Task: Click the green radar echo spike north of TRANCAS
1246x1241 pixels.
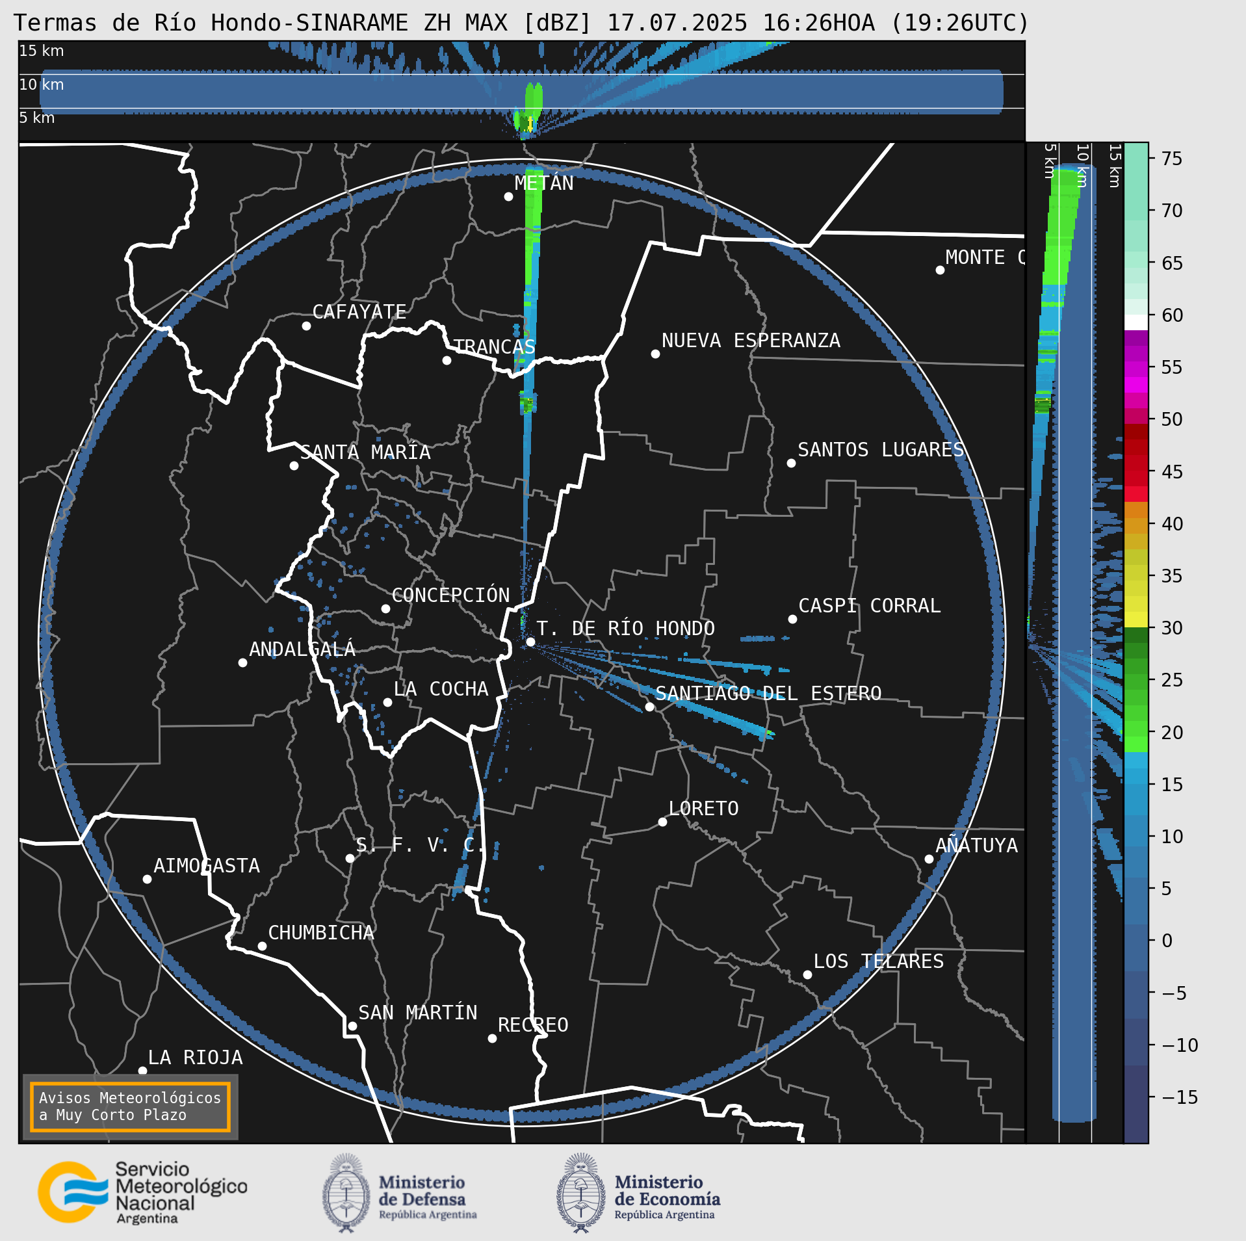Action: click(532, 228)
